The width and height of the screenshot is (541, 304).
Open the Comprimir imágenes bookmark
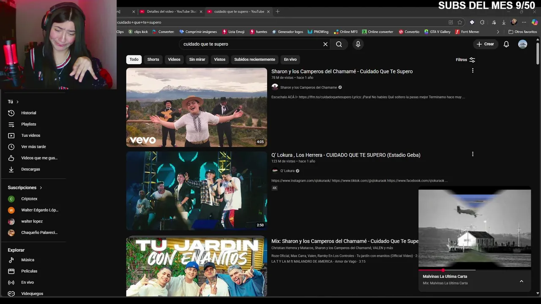point(198,32)
